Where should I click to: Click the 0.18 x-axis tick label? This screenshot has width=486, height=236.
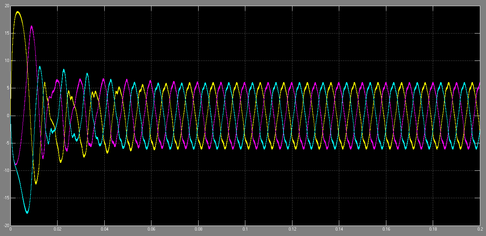pos(433,229)
